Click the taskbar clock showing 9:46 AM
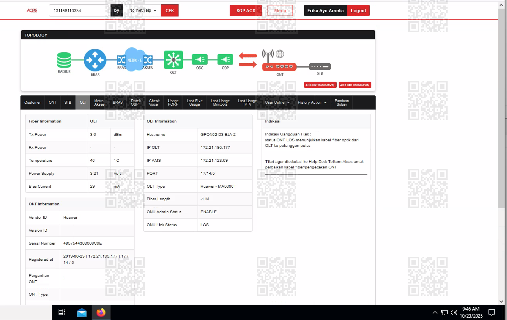Viewport: 507px width, 320px height. [x=471, y=313]
